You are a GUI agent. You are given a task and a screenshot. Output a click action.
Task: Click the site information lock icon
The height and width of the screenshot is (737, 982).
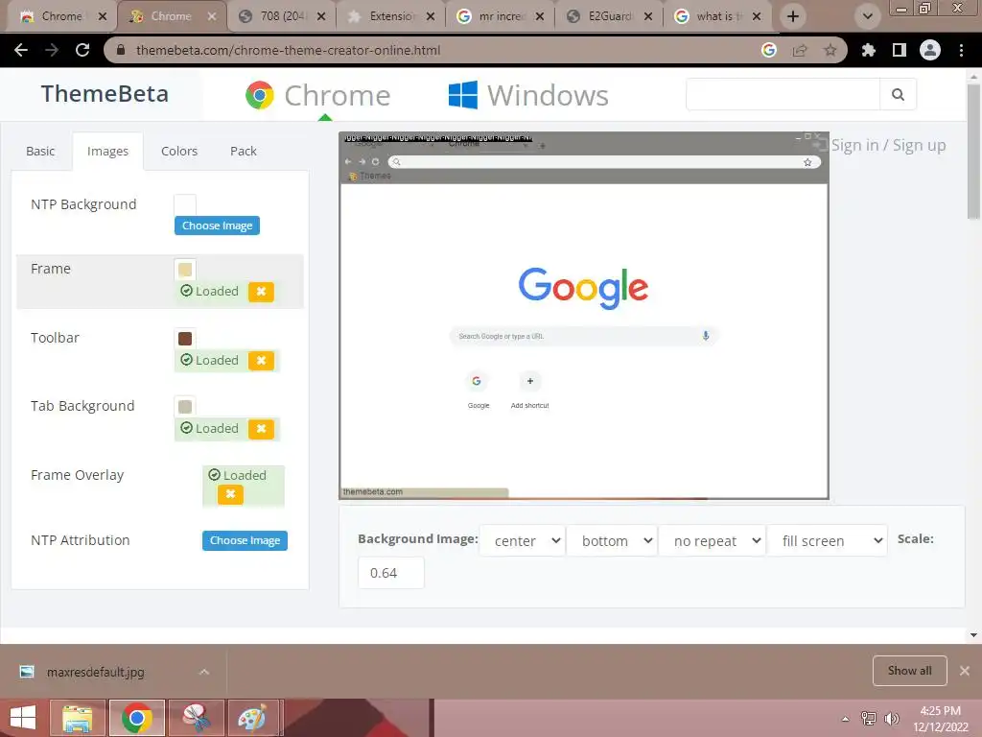(121, 50)
